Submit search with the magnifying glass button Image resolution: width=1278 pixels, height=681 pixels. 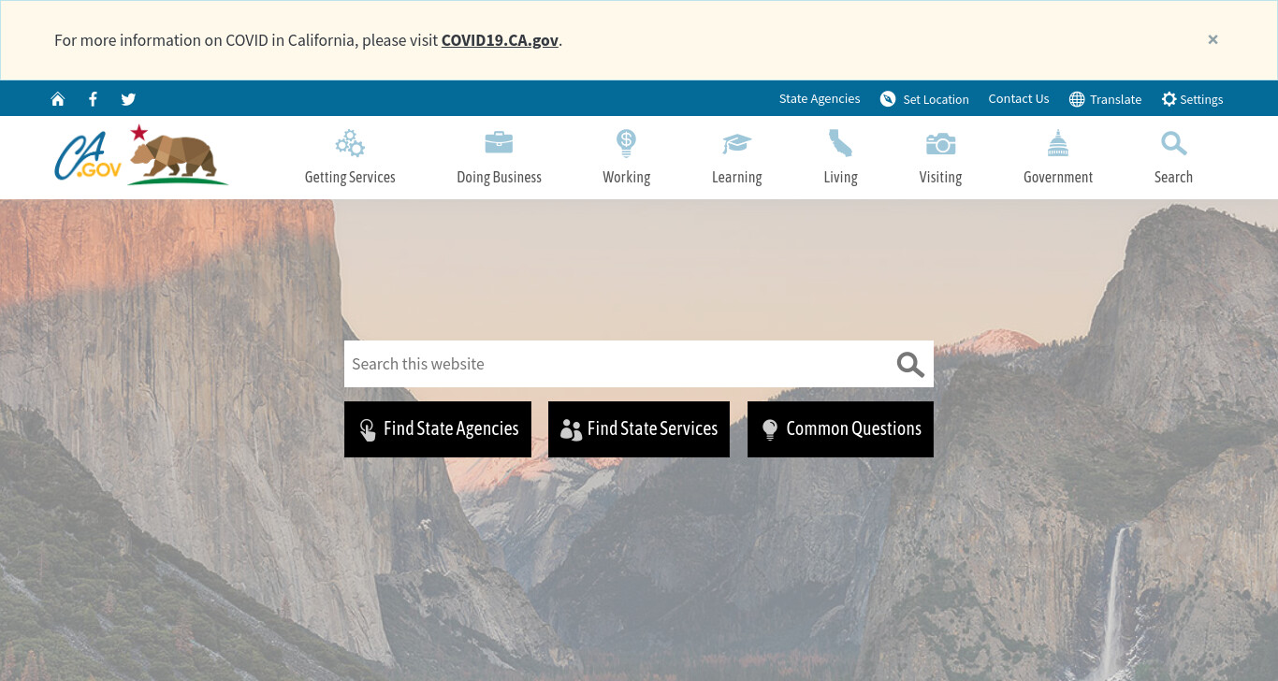coord(910,364)
